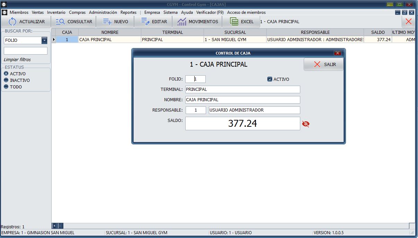Select the row indicator arrow for caja 1

[54, 40]
